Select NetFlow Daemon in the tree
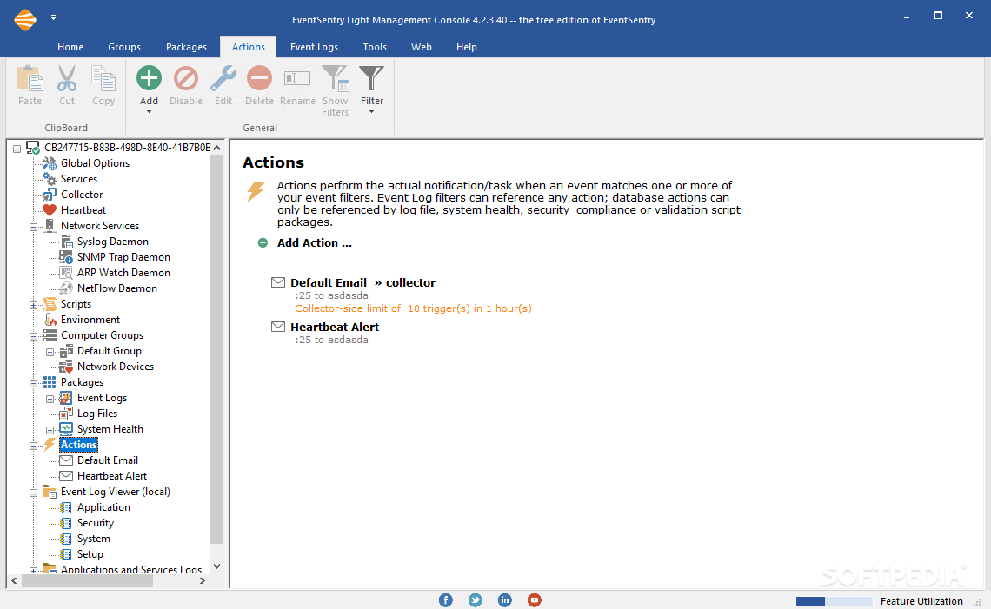This screenshot has height=609, width=991. (x=117, y=288)
